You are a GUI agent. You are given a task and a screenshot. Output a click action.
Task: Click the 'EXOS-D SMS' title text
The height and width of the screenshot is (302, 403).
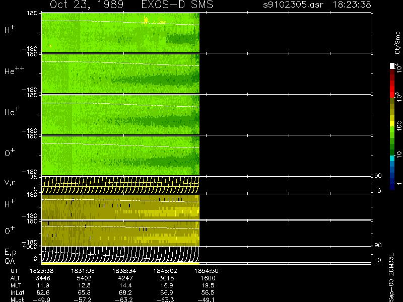point(177,5)
